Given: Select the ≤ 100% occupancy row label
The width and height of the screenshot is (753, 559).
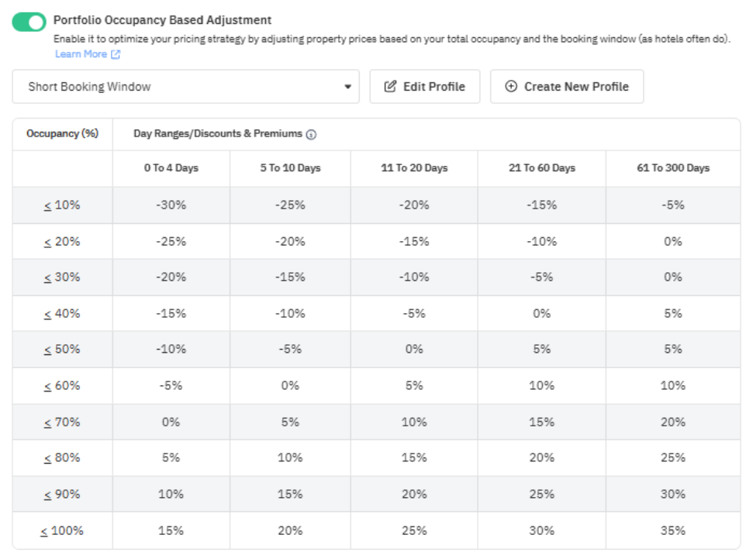Looking at the screenshot, I should click(62, 531).
